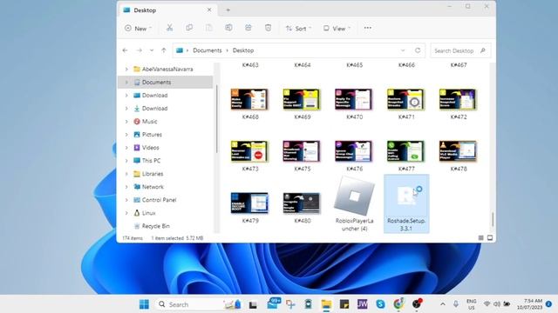Click the Cut scissors icon
The height and width of the screenshot is (313, 558).
tap(169, 28)
